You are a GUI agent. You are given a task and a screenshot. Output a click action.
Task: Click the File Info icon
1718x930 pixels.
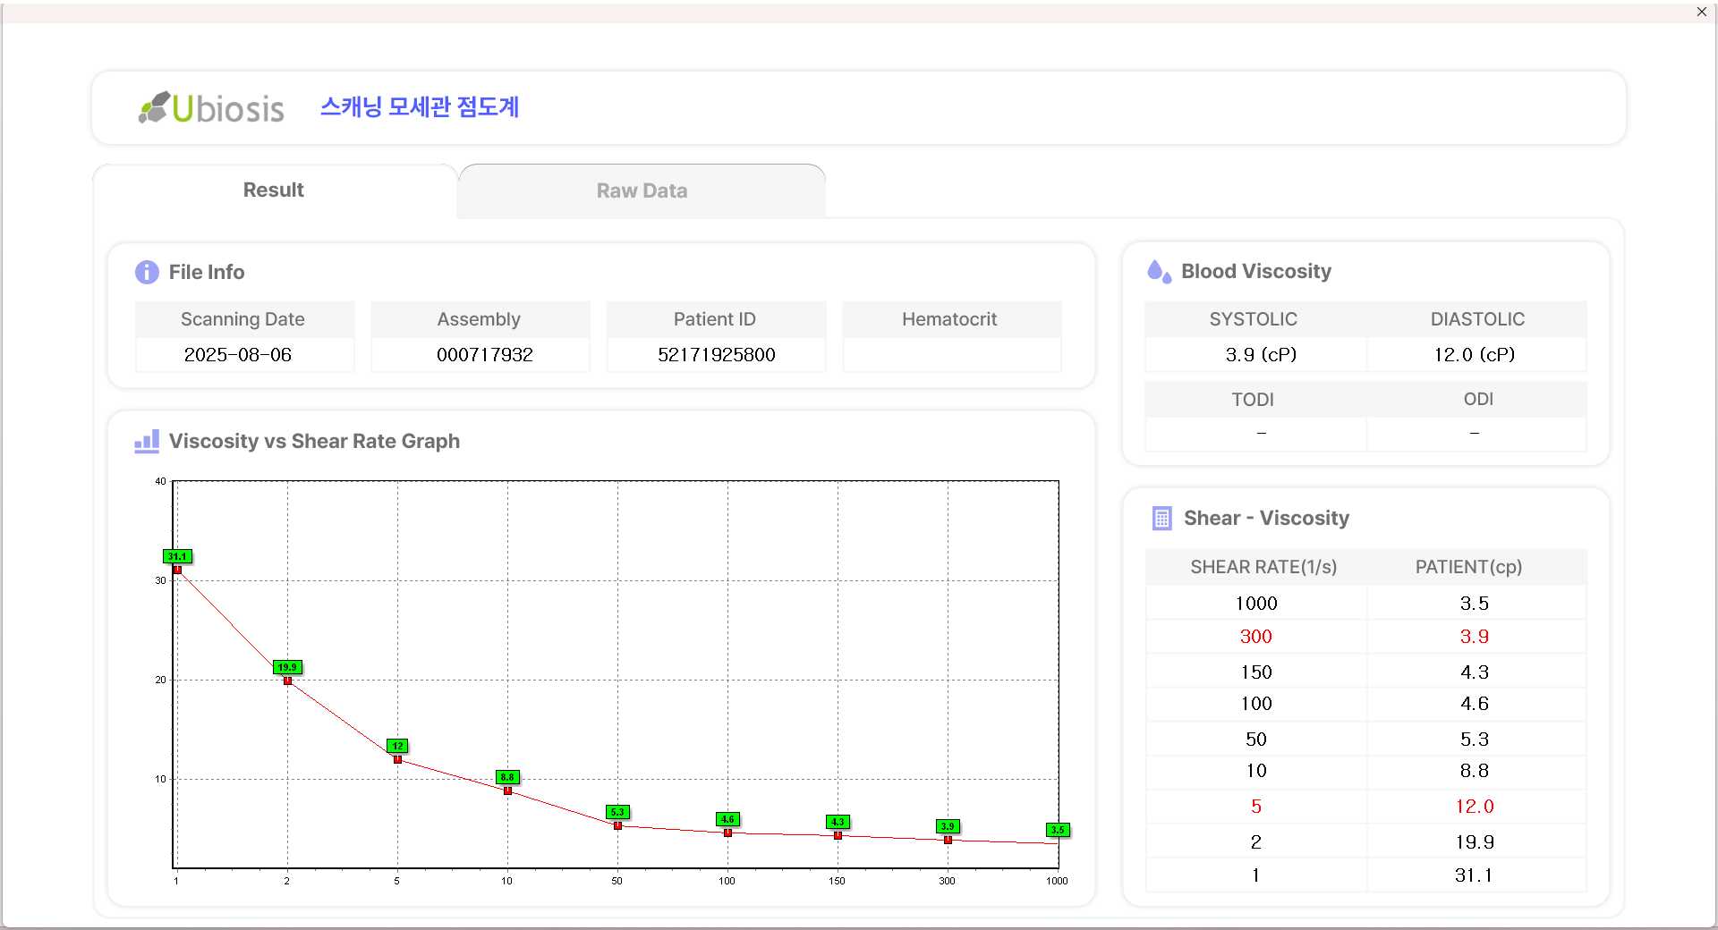[147, 272]
